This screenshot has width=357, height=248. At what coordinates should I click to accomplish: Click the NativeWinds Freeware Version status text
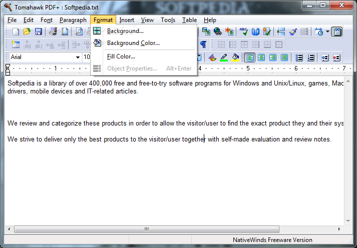coord(272,240)
